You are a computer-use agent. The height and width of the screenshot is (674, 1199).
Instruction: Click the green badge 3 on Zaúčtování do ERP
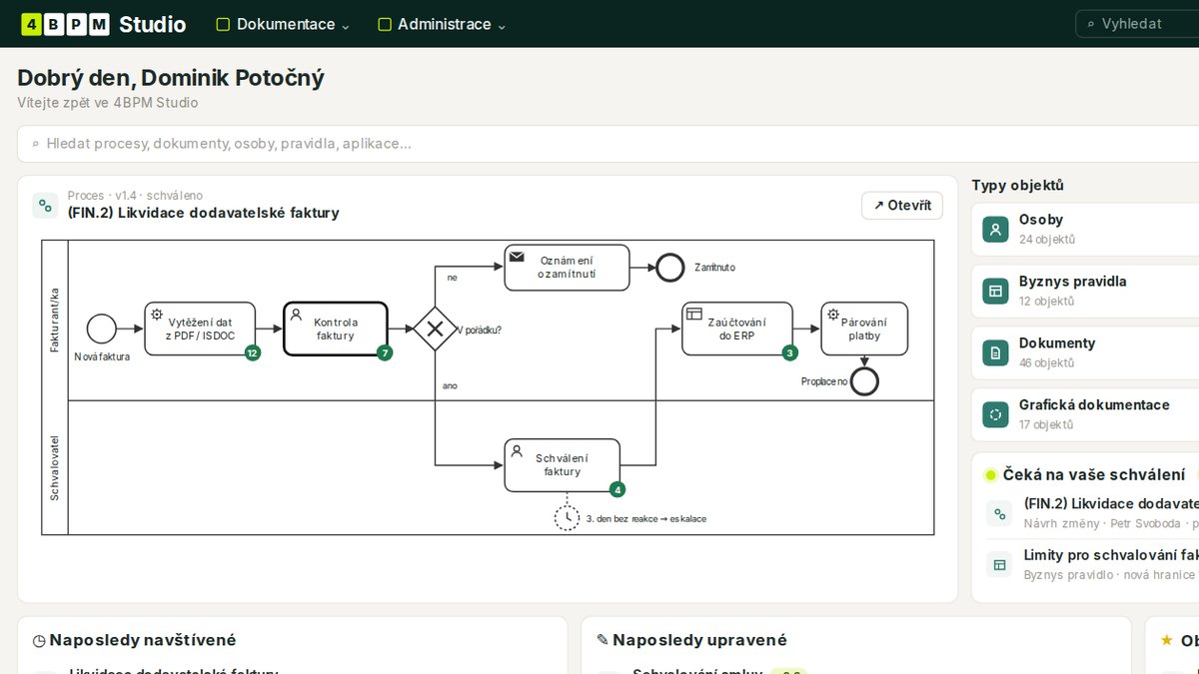pos(790,352)
